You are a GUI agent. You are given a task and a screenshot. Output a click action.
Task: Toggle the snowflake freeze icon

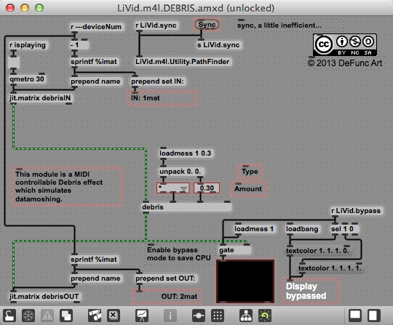[28, 316]
